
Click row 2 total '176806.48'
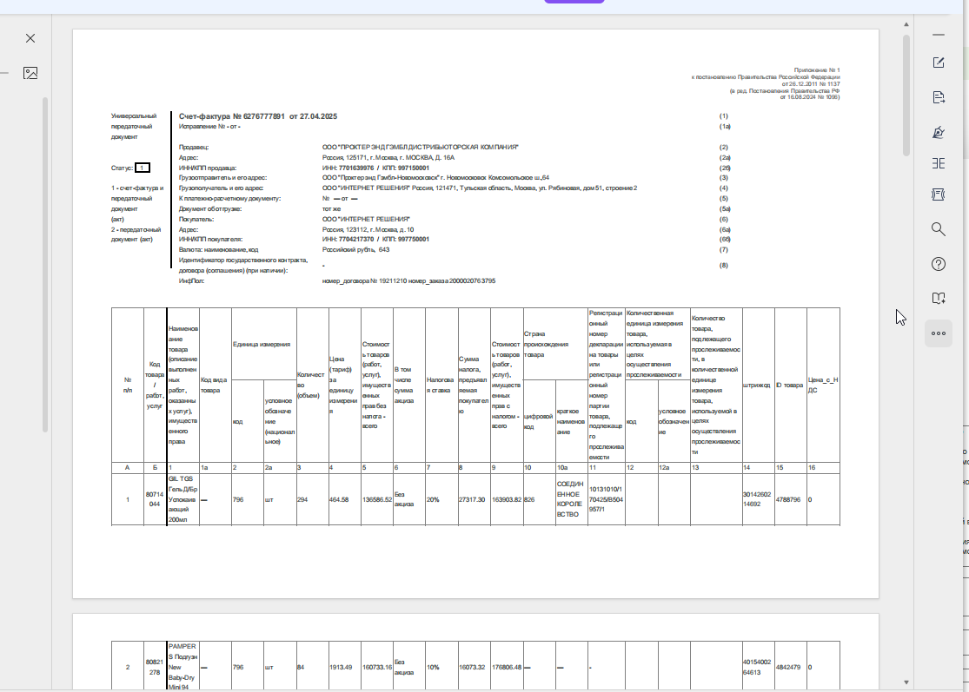coord(507,668)
